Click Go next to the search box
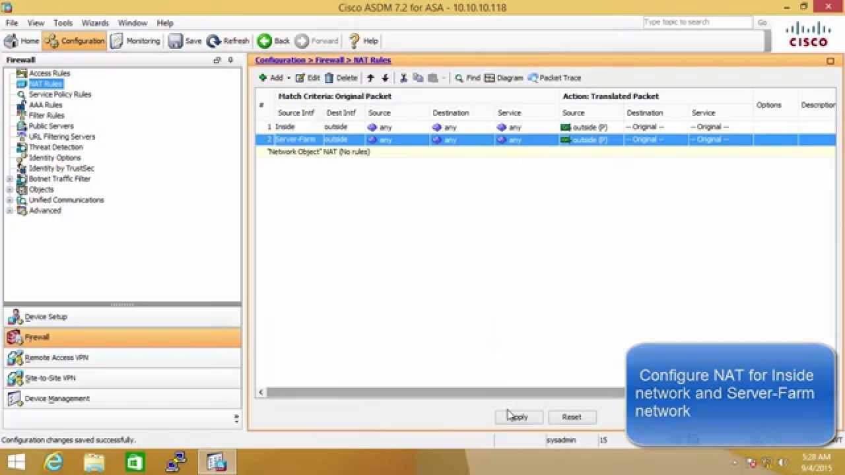Screen dimensions: 845x475 click(x=762, y=22)
